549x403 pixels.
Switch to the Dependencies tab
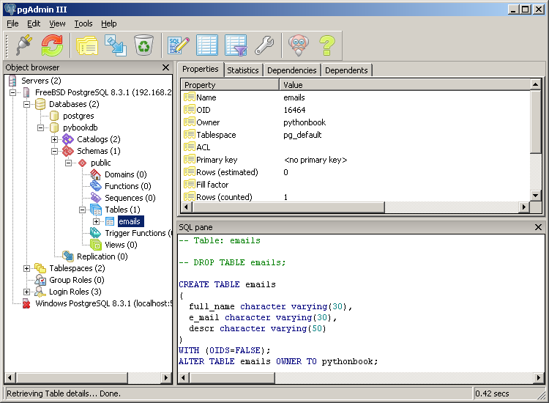coord(291,70)
